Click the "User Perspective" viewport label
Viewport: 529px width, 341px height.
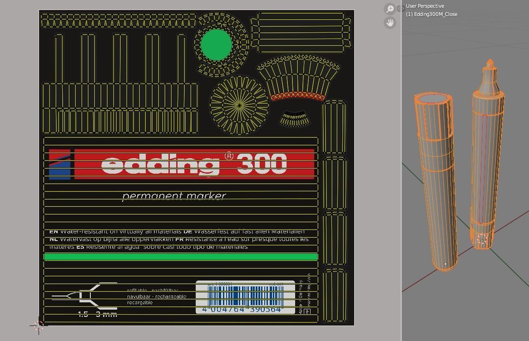click(425, 6)
